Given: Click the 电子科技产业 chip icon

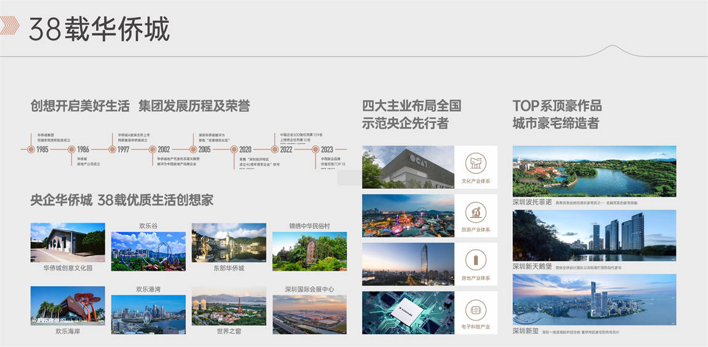Looking at the screenshot, I should (476, 309).
